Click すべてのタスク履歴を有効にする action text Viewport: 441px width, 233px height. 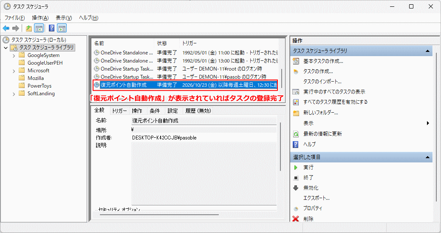coord(336,102)
